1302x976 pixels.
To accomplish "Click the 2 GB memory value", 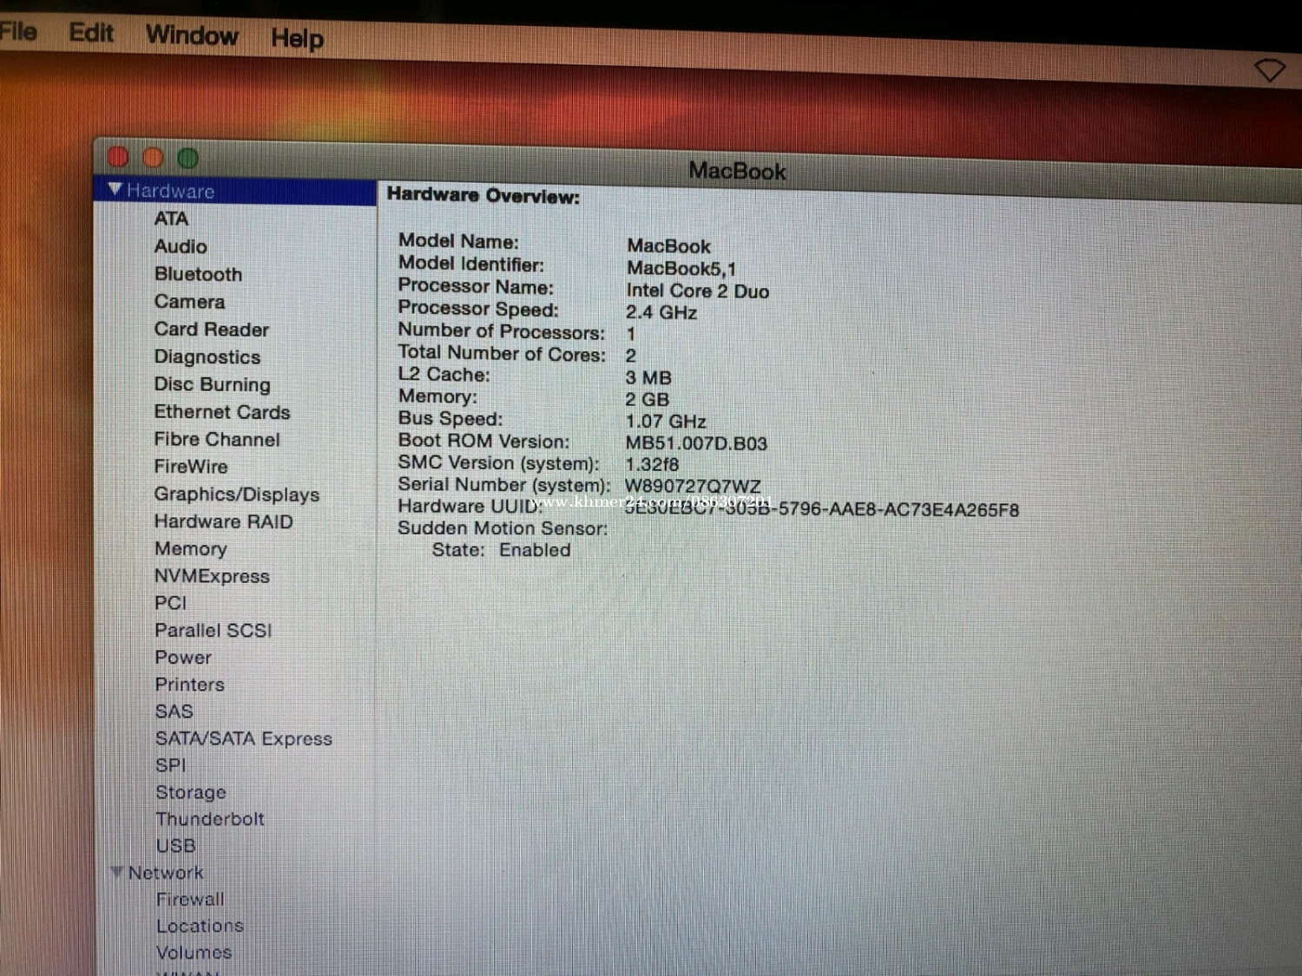I will tap(648, 400).
